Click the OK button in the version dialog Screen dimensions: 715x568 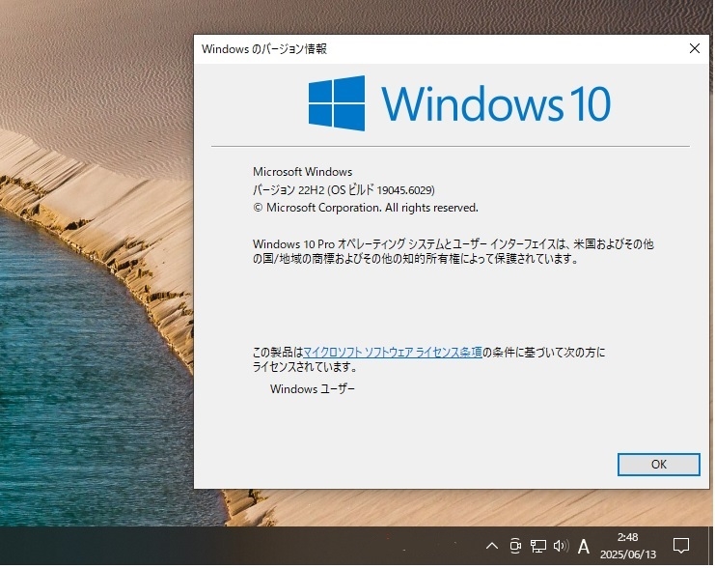658,465
